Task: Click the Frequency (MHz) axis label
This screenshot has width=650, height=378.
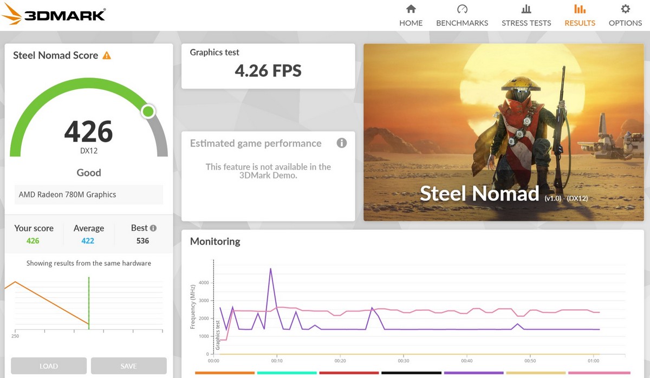Action: (192, 308)
